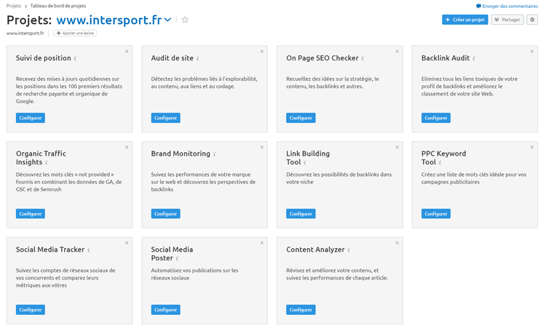Image resolution: width=546 pixels, height=331 pixels.
Task: Configure Social Media Poster
Action: pos(166,310)
